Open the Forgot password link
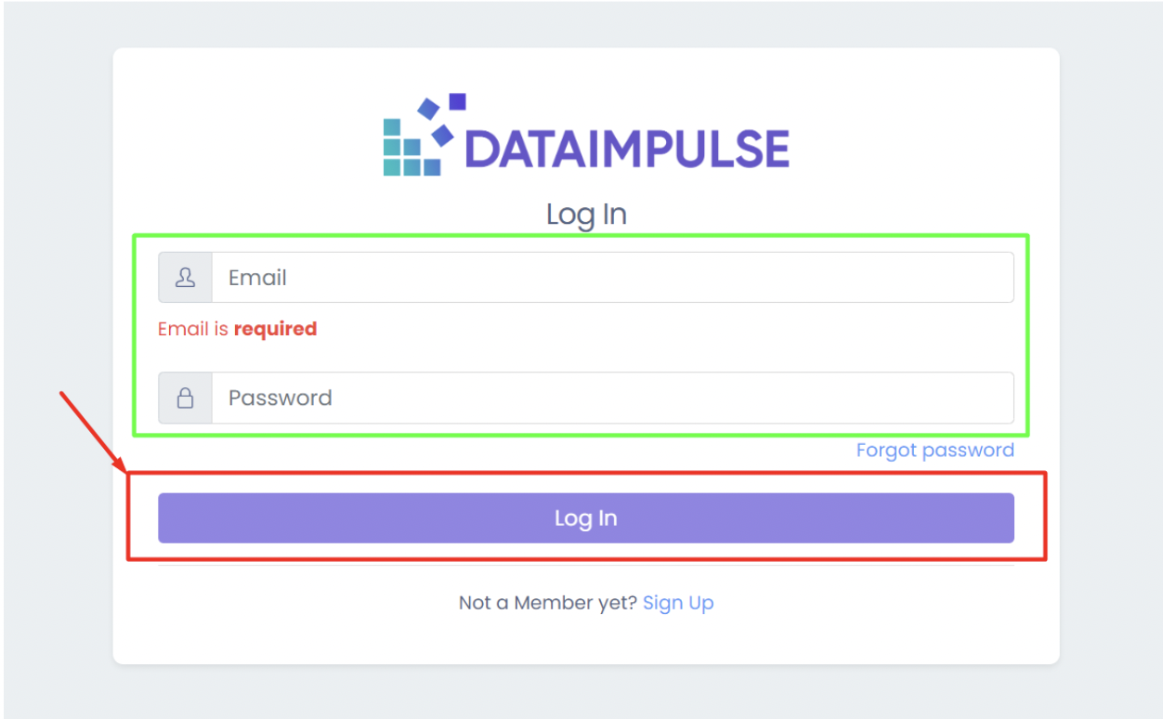Screen dimensions: 1163x719 934,451
